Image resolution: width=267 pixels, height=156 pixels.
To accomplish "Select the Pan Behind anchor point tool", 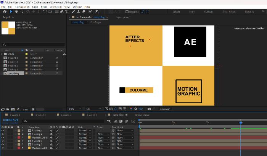I will (x=50, y=11).
